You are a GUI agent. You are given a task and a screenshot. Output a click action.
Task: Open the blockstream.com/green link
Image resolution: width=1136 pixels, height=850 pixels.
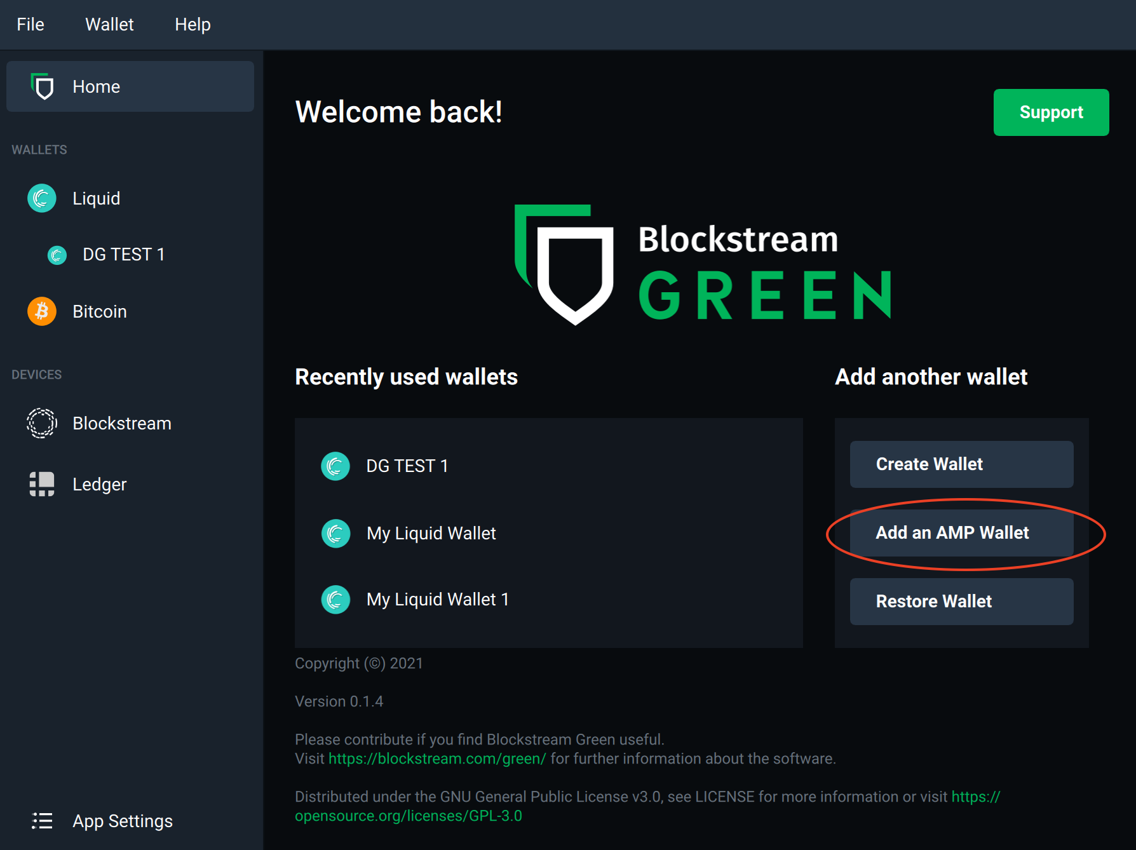click(437, 759)
